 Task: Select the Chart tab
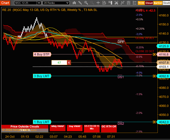pos(5,3)
